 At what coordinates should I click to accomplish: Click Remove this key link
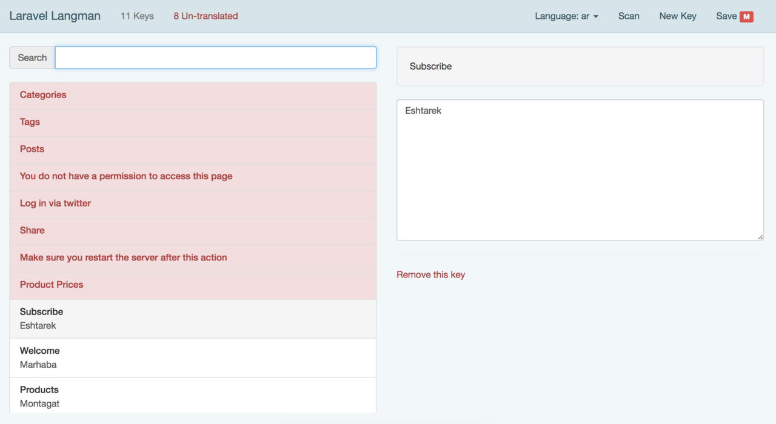(x=431, y=275)
